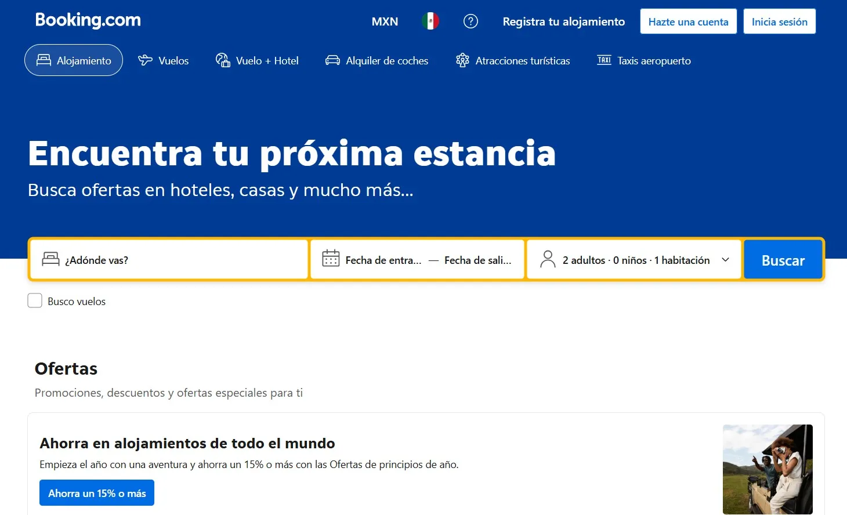
Task: Click the Mexican flag language selector
Action: tap(430, 20)
